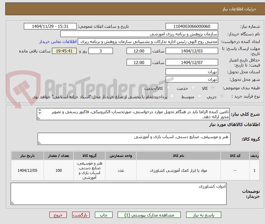Click the بازگشت back button
The width and height of the screenshot is (265, 224).
pyautogui.click(x=81, y=215)
